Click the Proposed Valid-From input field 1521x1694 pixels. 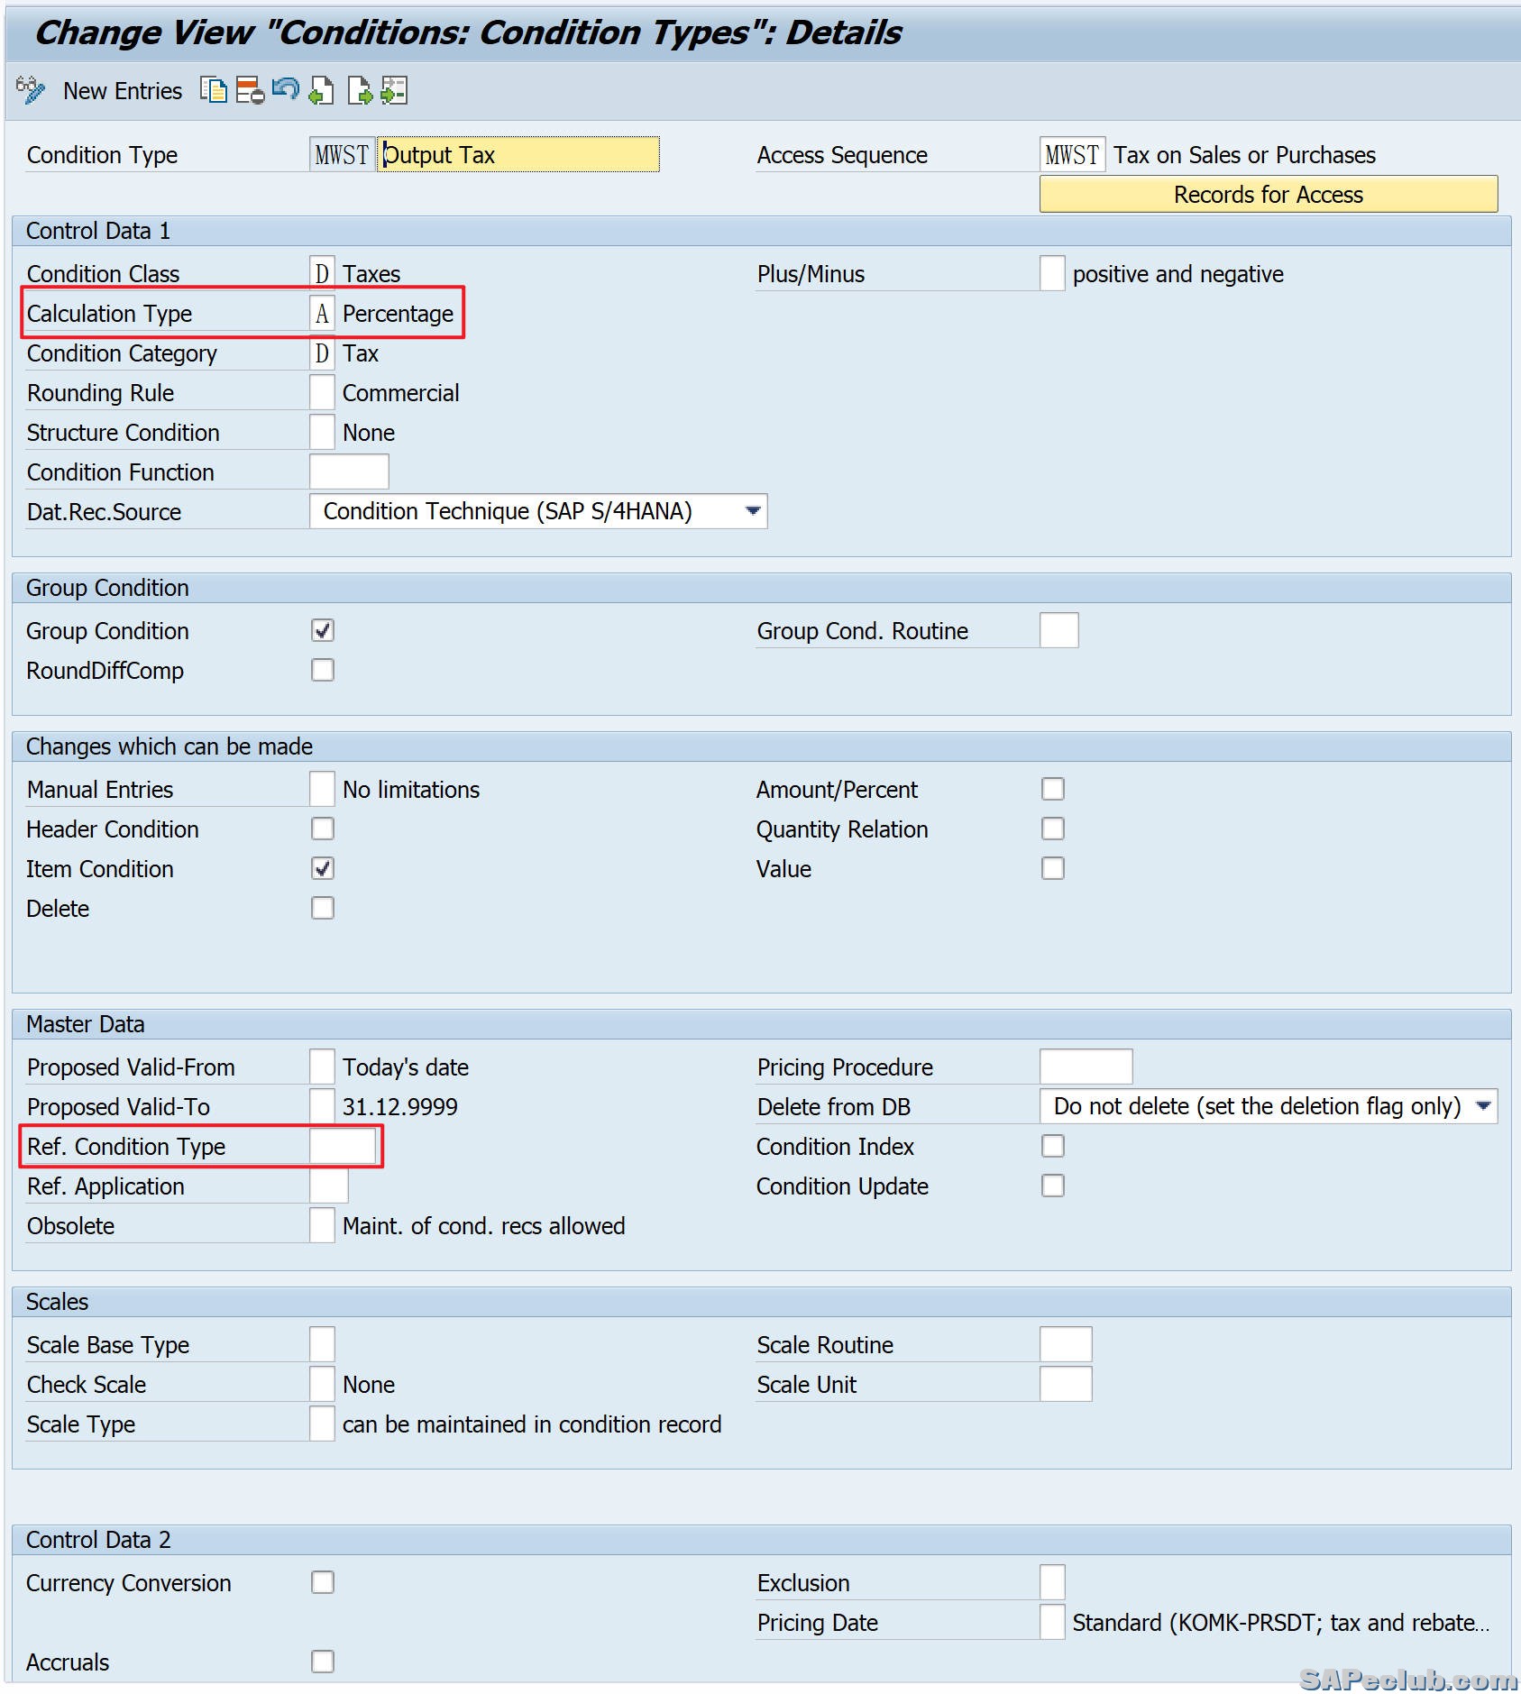click(322, 1067)
